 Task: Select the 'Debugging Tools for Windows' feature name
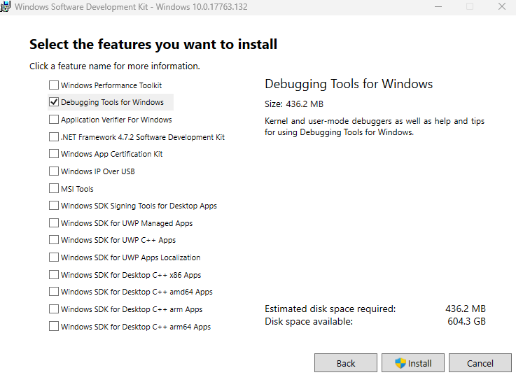coord(112,102)
